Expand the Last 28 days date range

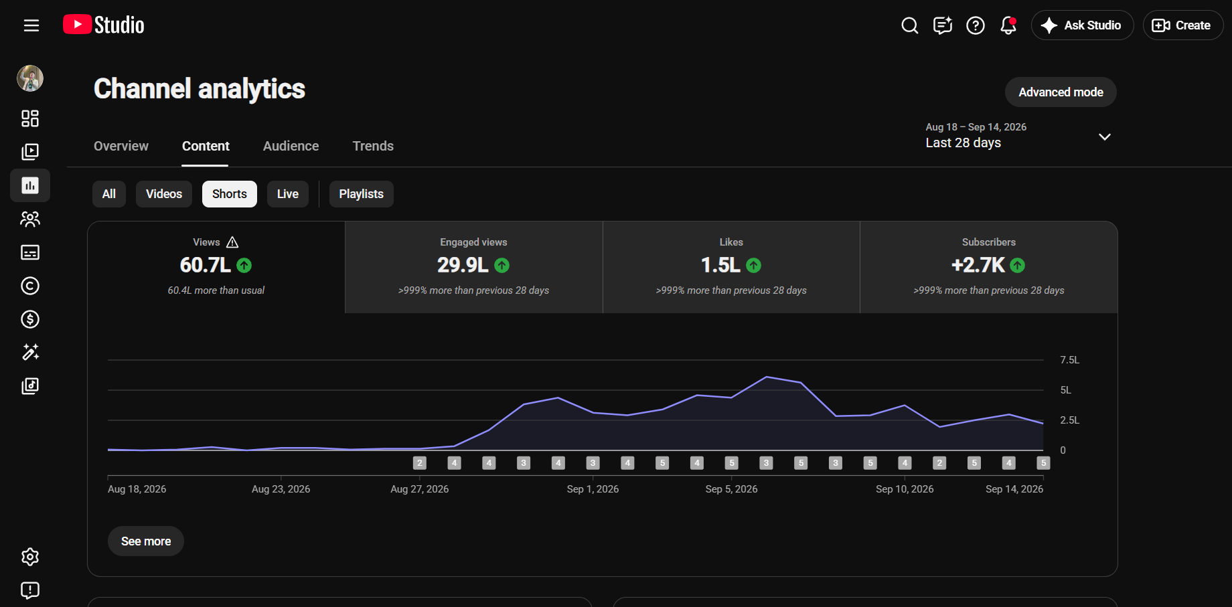[1018, 136]
